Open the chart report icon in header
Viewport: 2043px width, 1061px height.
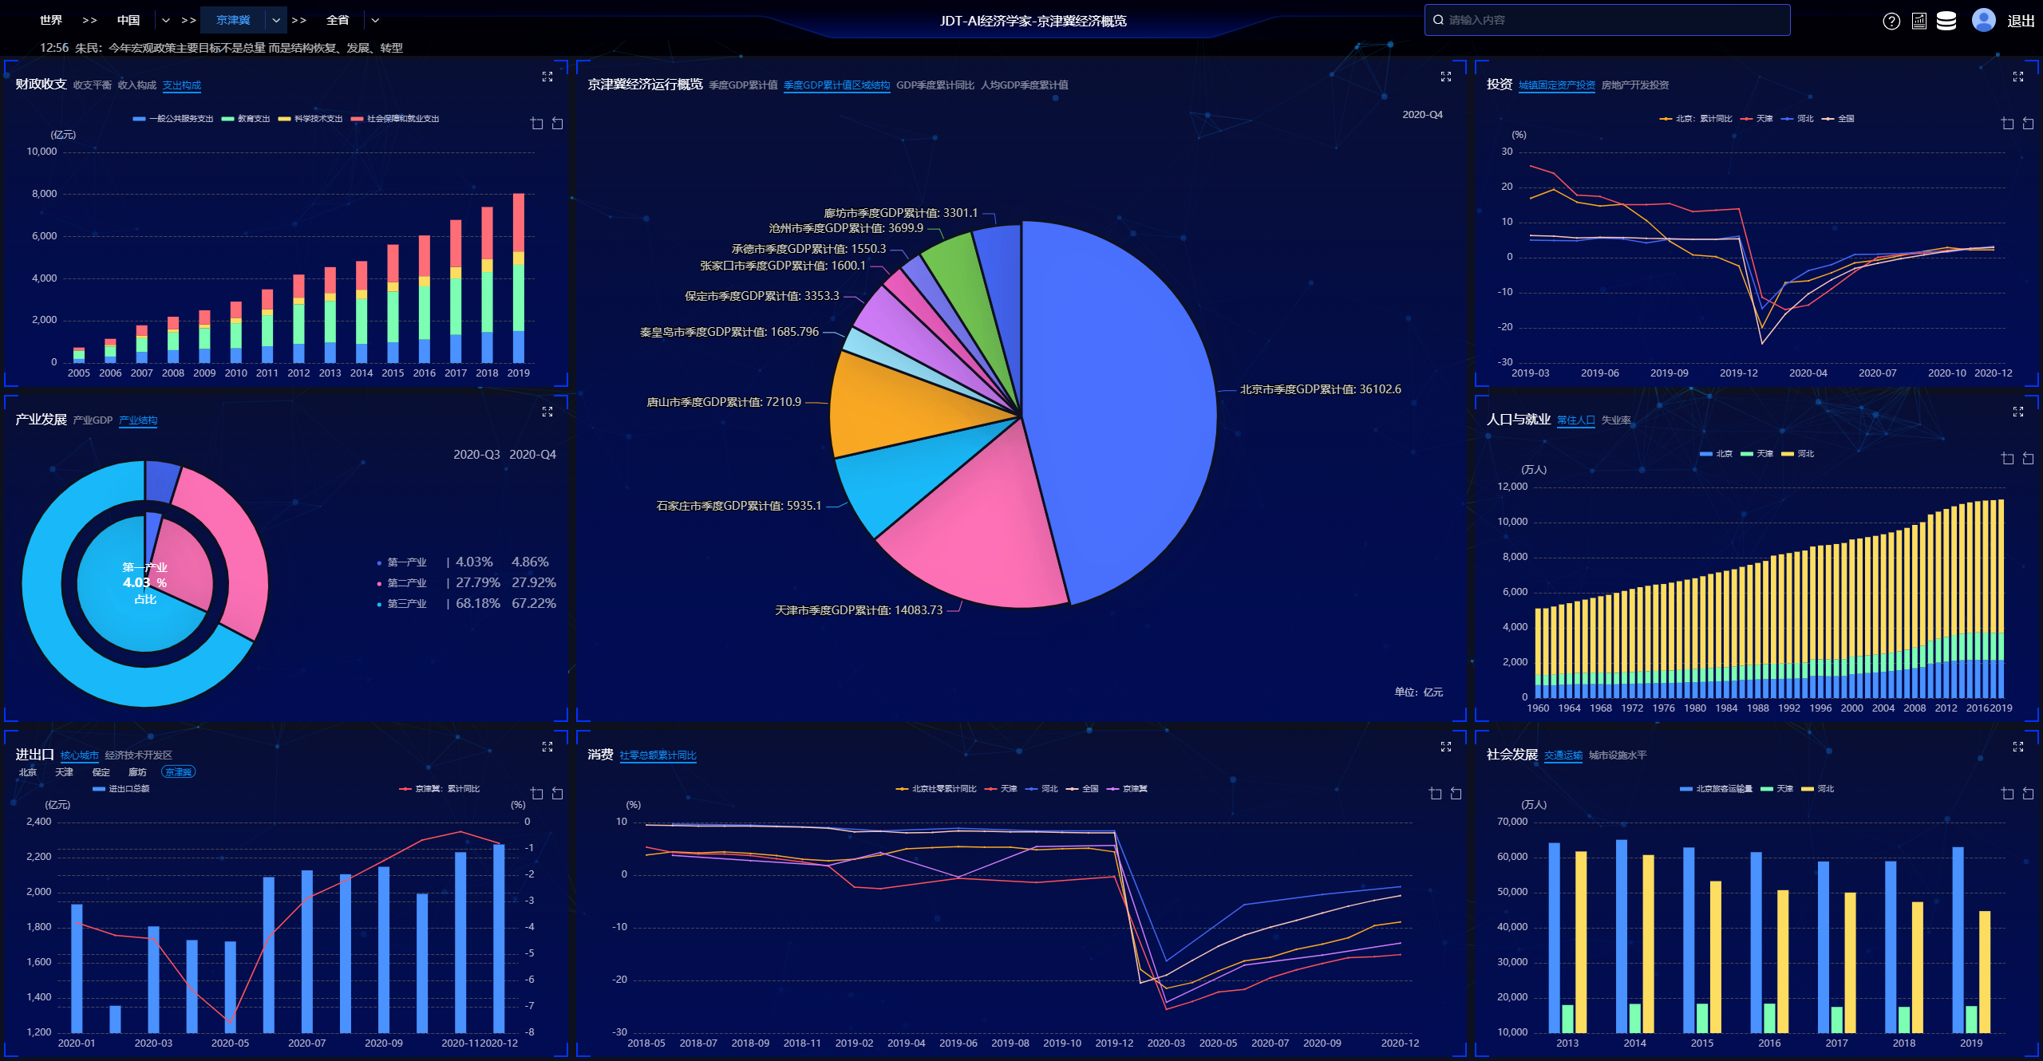pos(1919,22)
